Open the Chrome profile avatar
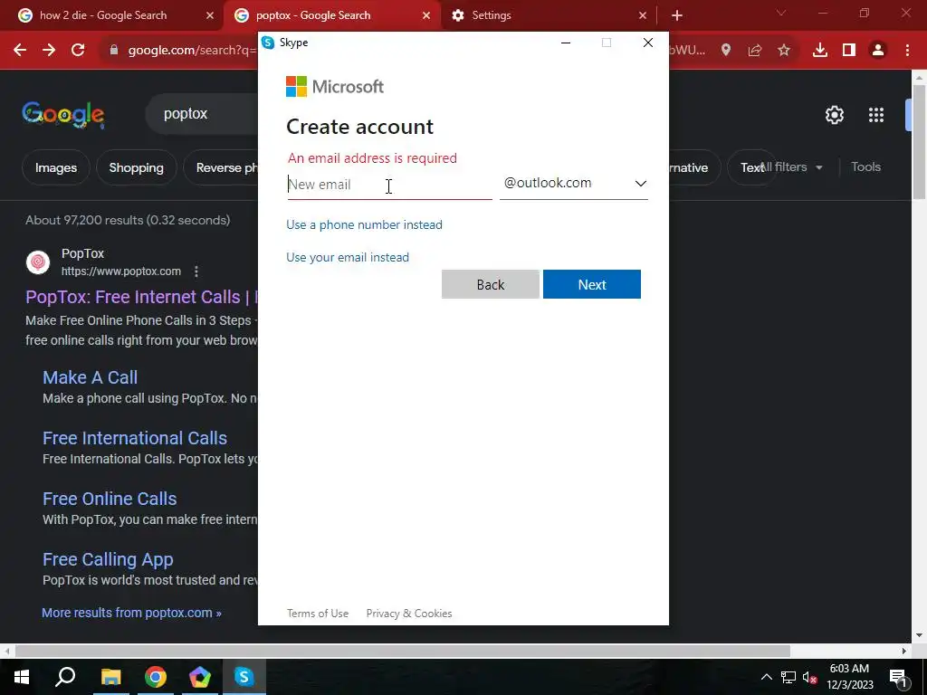The width and height of the screenshot is (927, 695). click(878, 51)
